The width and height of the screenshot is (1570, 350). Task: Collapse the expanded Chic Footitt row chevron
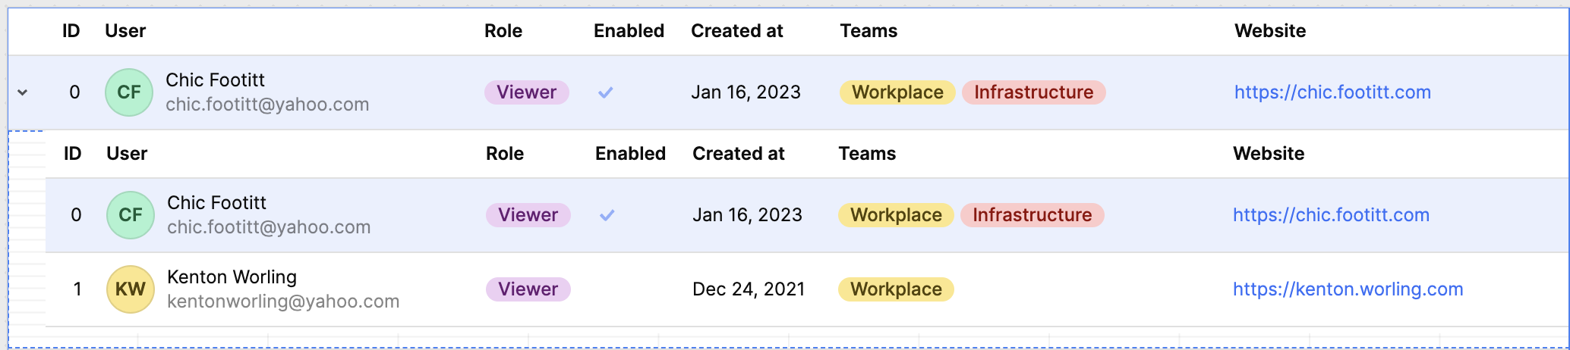point(23,92)
